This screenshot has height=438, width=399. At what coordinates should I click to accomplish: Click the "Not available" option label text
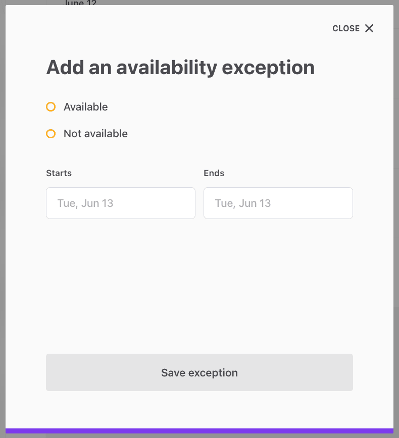tap(95, 134)
